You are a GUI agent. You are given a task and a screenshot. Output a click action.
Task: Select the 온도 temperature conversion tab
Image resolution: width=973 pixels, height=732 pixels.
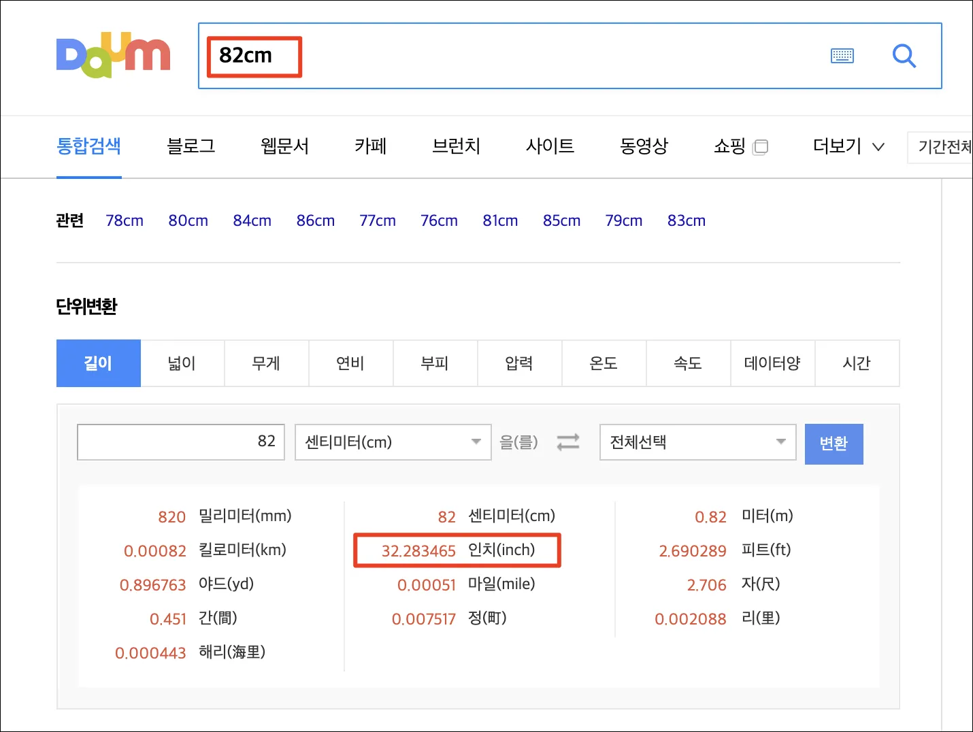604,363
